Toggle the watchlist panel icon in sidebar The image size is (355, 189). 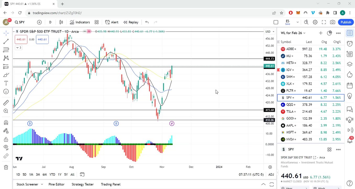(349, 33)
